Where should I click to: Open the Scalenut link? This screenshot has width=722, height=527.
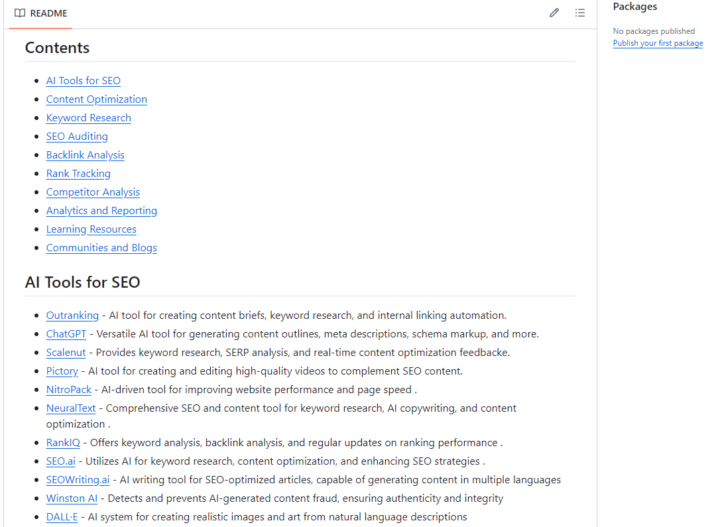pyautogui.click(x=66, y=352)
